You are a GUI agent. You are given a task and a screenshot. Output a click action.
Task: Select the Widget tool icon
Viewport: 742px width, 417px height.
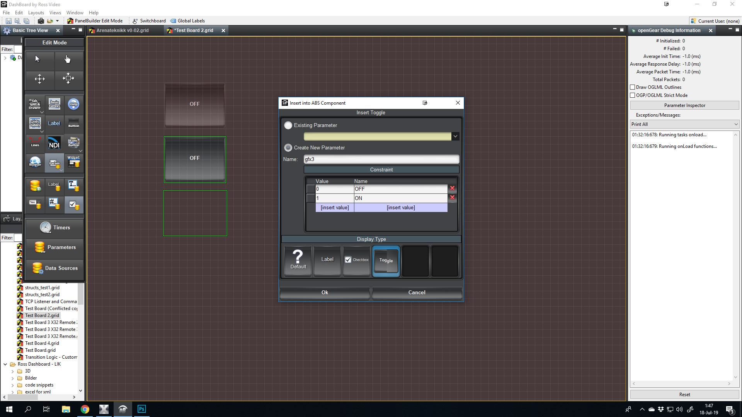[73, 162]
